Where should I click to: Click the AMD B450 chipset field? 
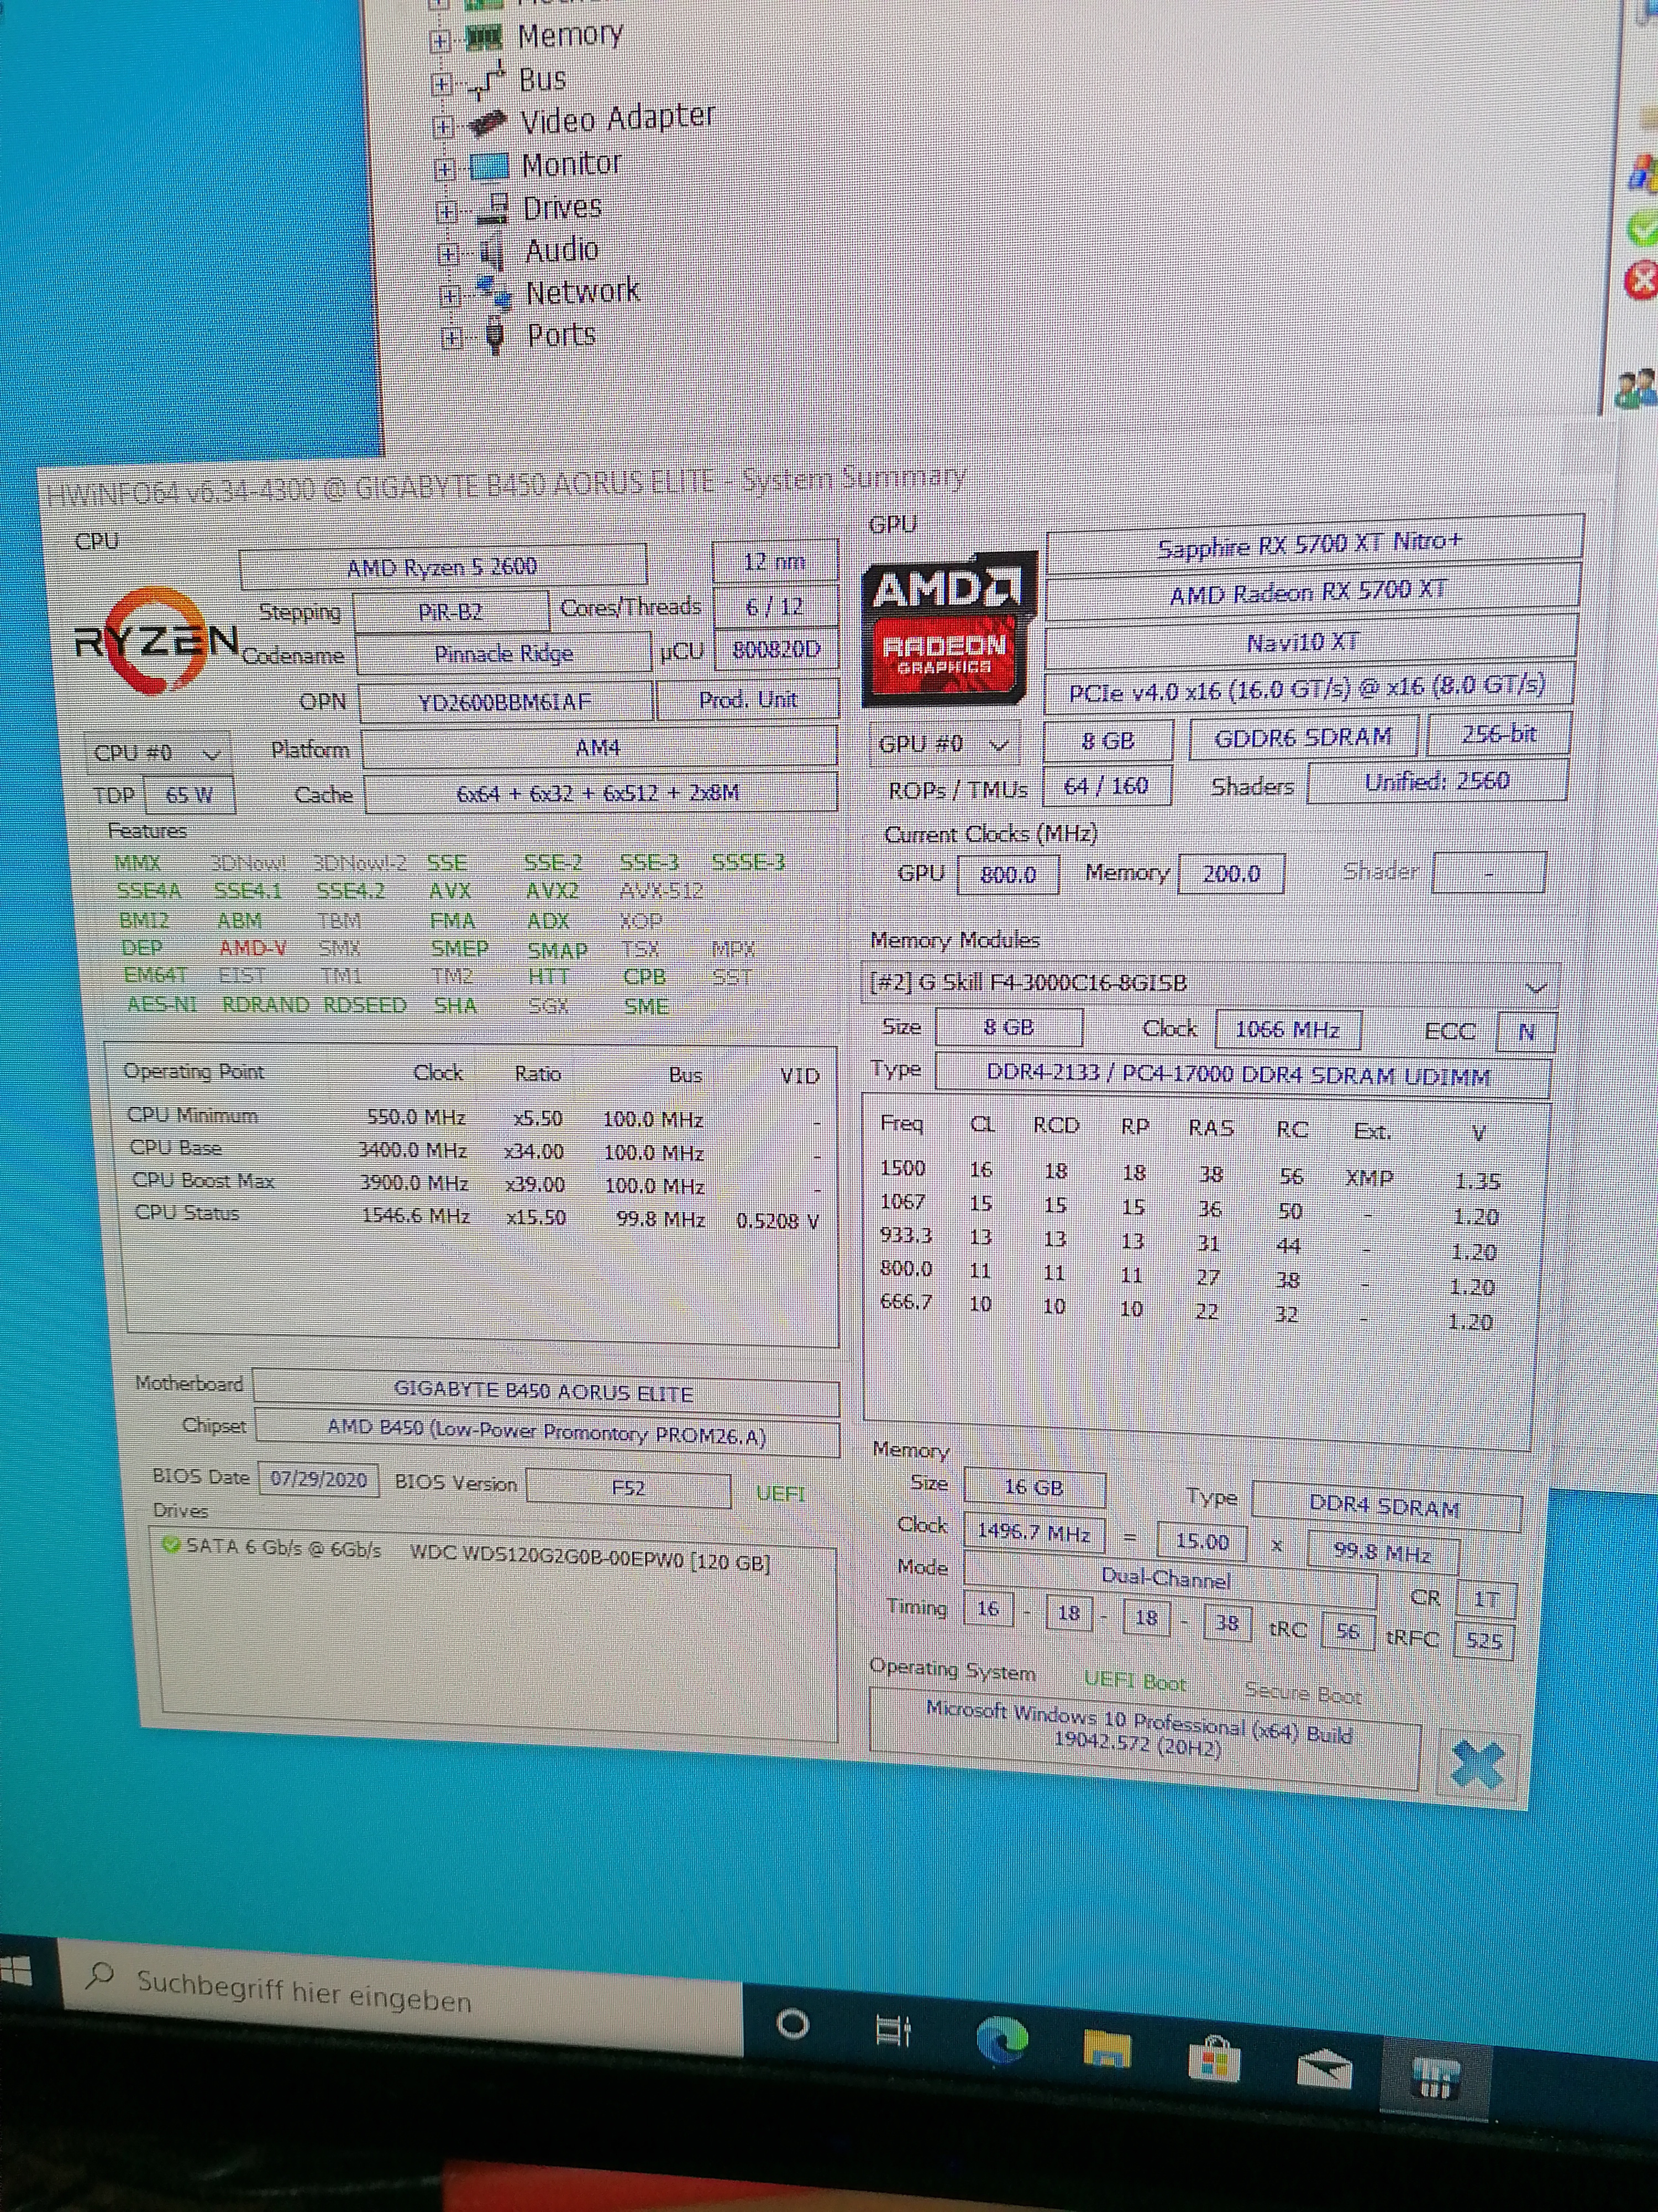click(x=547, y=1435)
